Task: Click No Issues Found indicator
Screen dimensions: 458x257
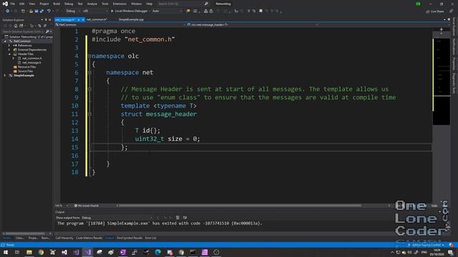Action: tap(87, 206)
